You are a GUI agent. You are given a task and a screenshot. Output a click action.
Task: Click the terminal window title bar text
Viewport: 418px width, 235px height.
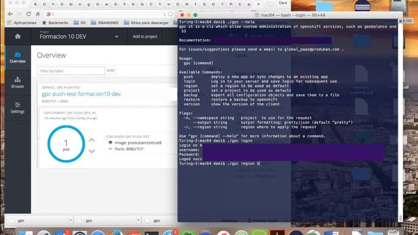[x=293, y=15]
